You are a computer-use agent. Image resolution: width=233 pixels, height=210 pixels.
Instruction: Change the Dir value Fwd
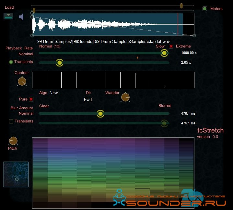click(88, 100)
